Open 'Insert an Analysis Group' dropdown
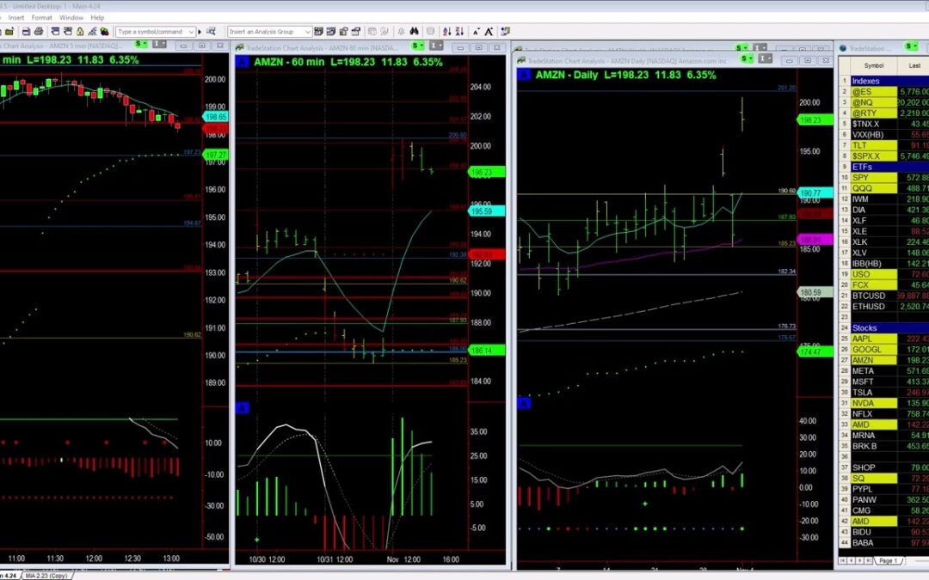The image size is (929, 580). point(269,32)
